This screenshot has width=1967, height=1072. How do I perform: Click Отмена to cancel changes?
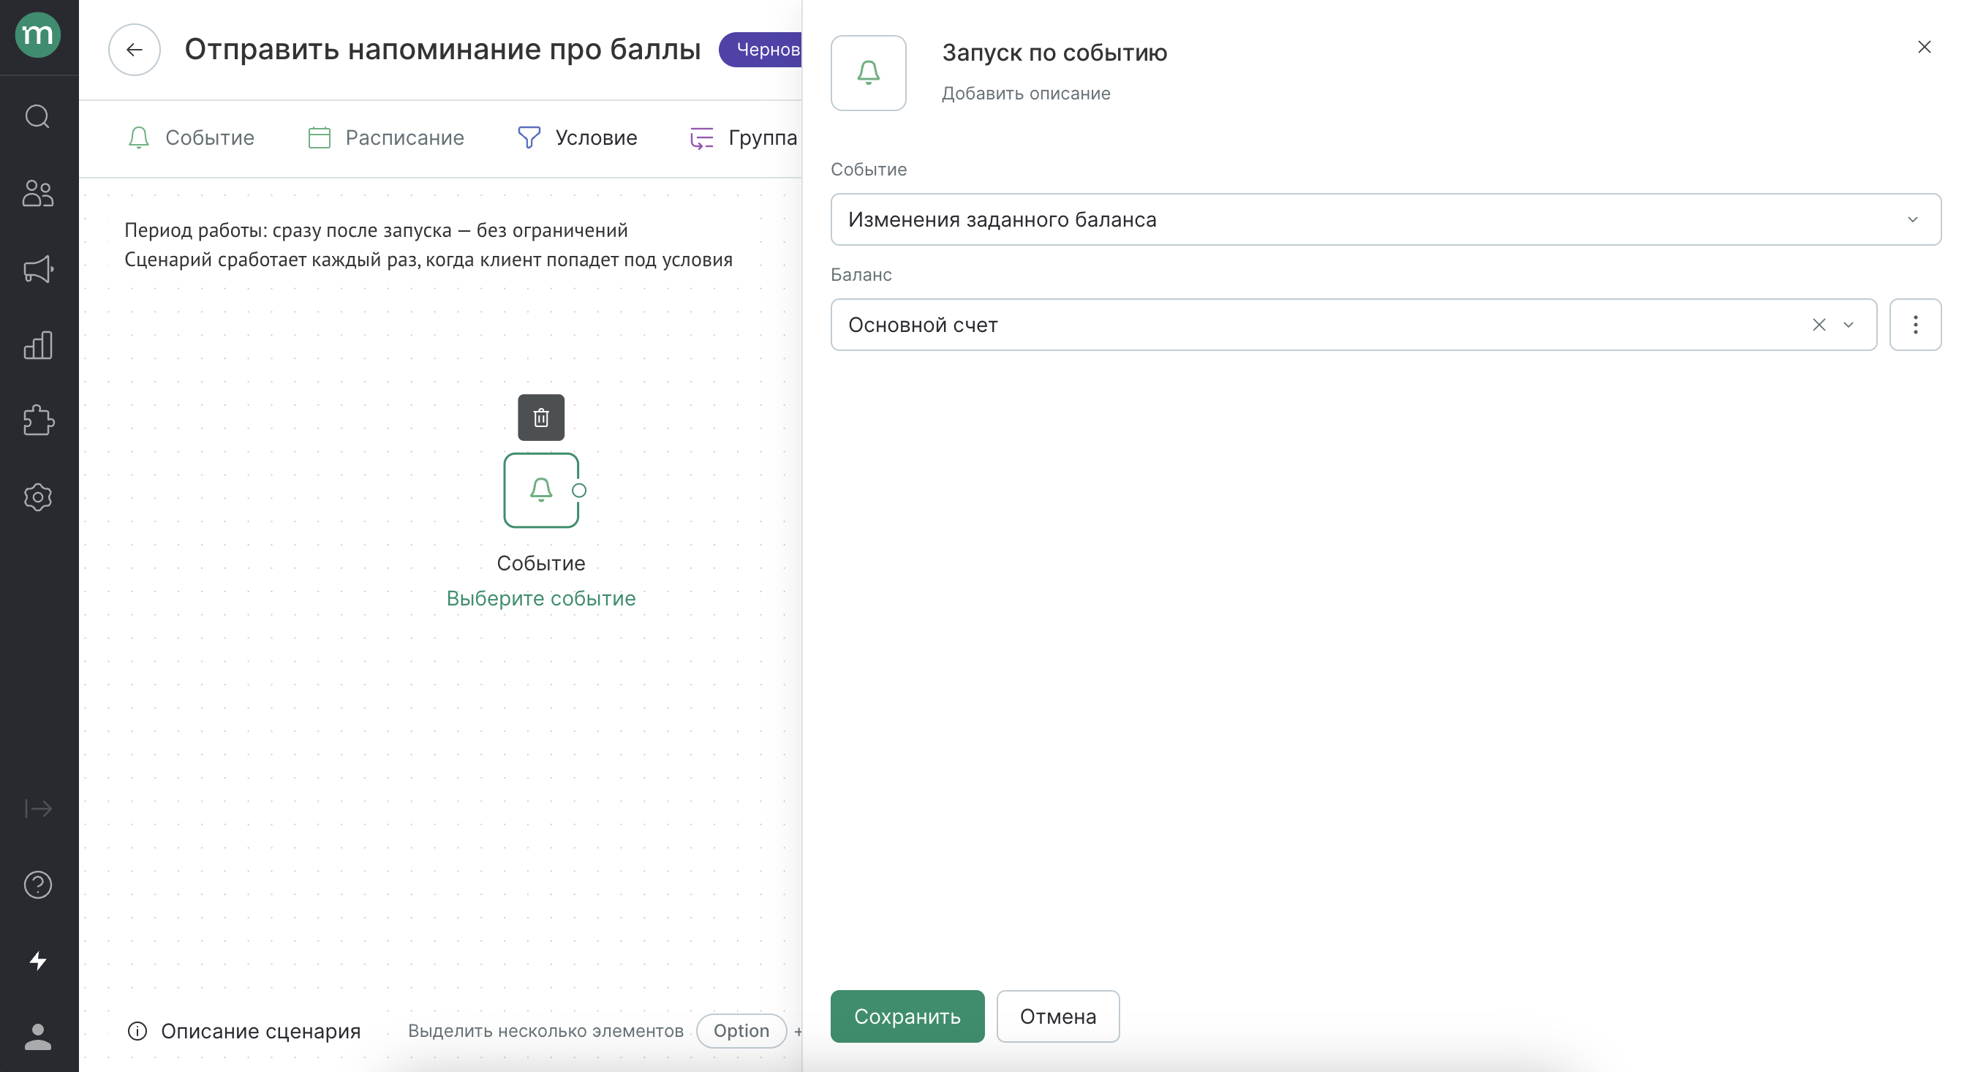pos(1057,1016)
